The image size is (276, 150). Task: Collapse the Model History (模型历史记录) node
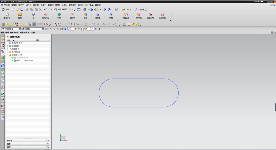(x=8, y=55)
